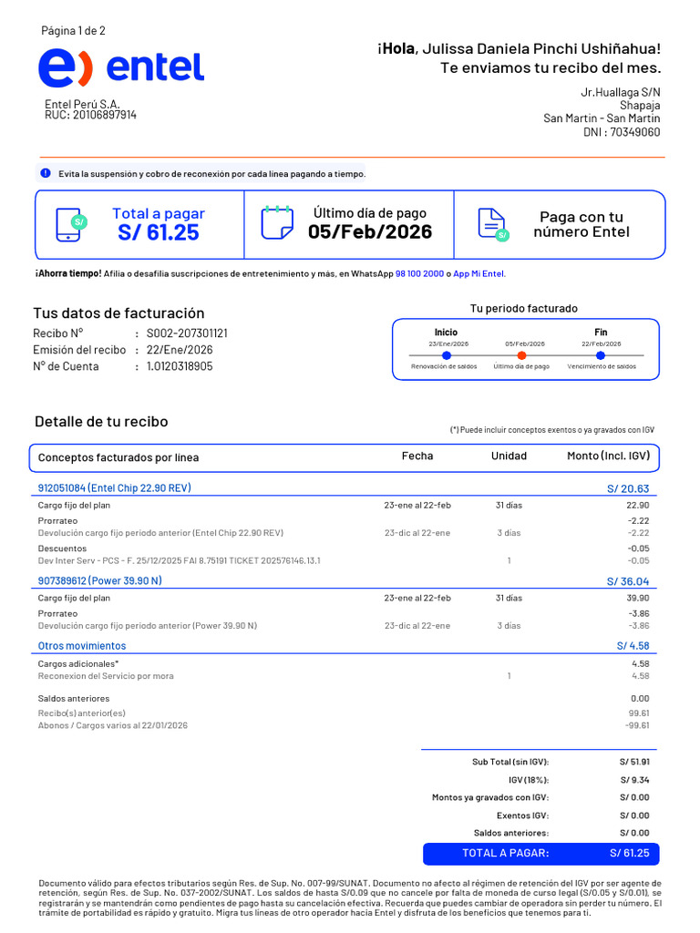Screen dimensions: 700x933
Task: Click the Entel logo
Action: click(121, 67)
